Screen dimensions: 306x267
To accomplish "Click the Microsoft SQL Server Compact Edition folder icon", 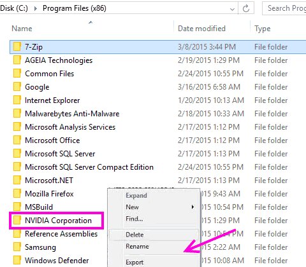I will pos(17,167).
